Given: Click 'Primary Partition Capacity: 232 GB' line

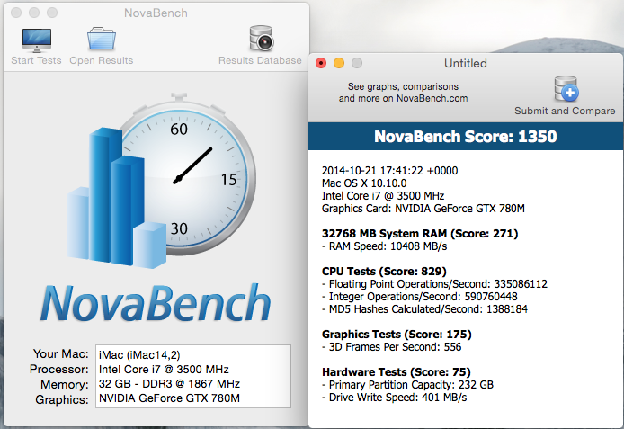Looking at the screenshot, I should [407, 385].
